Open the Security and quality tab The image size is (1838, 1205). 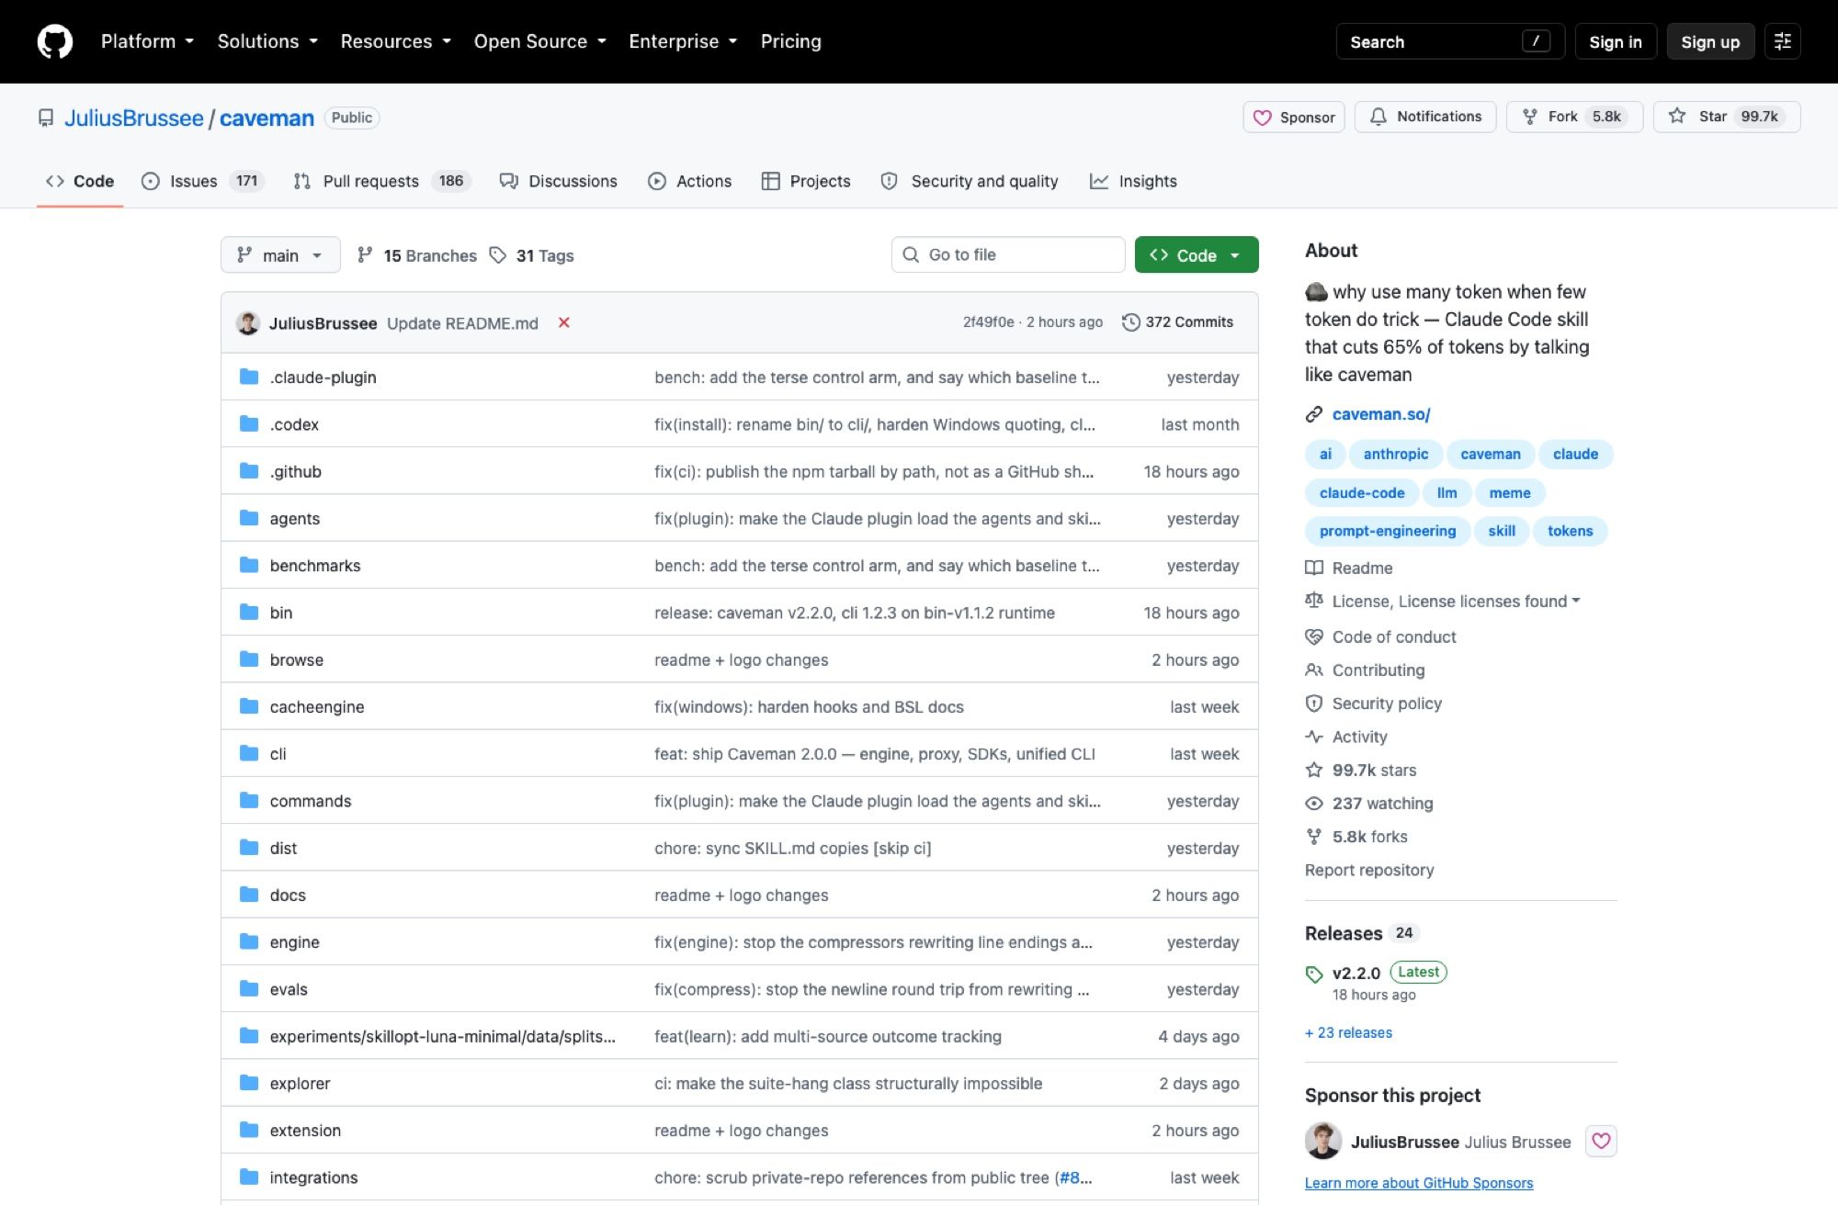point(970,181)
